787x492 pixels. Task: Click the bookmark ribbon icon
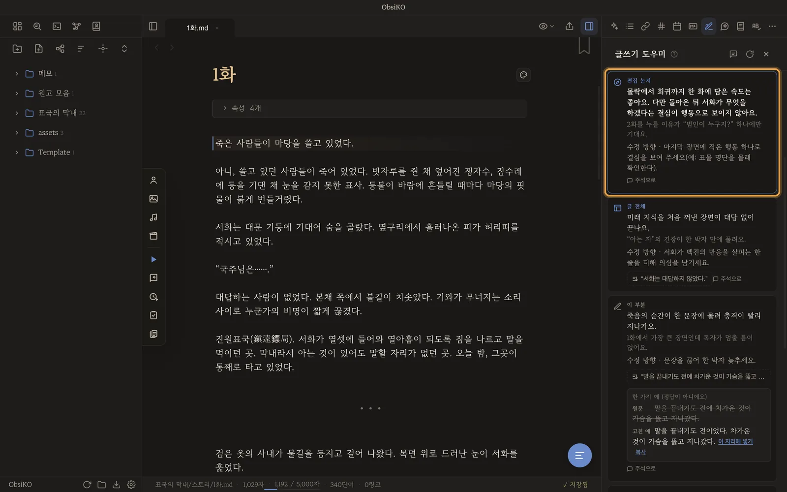(x=584, y=46)
